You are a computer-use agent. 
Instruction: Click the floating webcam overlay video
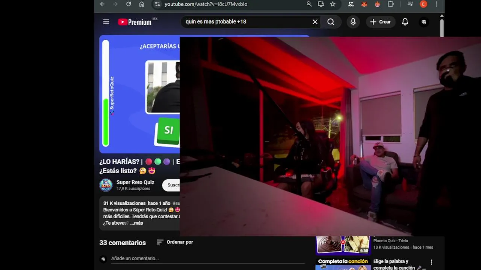pos(330,136)
